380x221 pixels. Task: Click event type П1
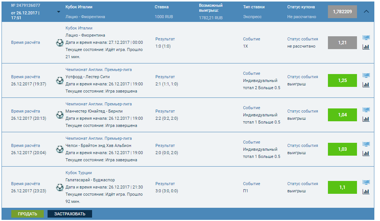point(246,191)
